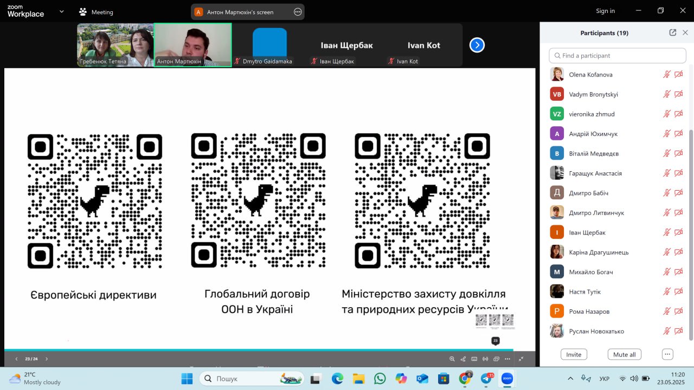Toggle camera for Рома Назаров
This screenshot has height=390, width=694.
[678, 311]
